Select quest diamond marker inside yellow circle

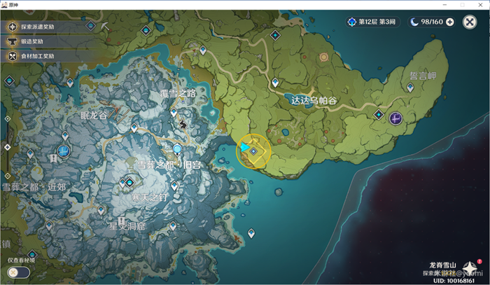(253, 151)
